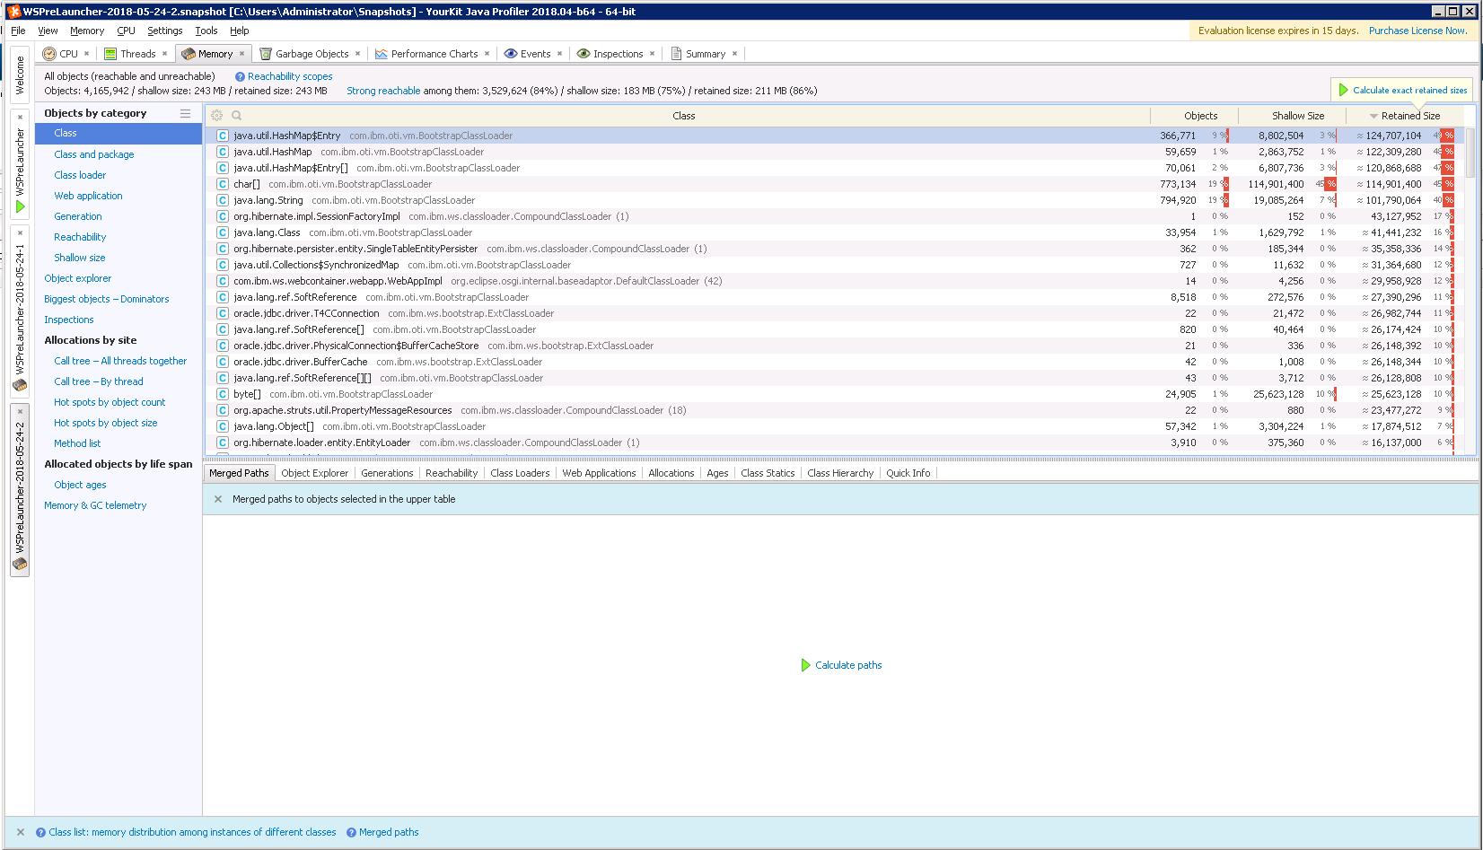Screen dimensions: 1483x850
Task: Click the search magnifier above the class list
Action: click(x=235, y=115)
